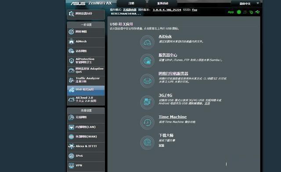Select the Guest Network (访客网络) sidebar icon

71,51
